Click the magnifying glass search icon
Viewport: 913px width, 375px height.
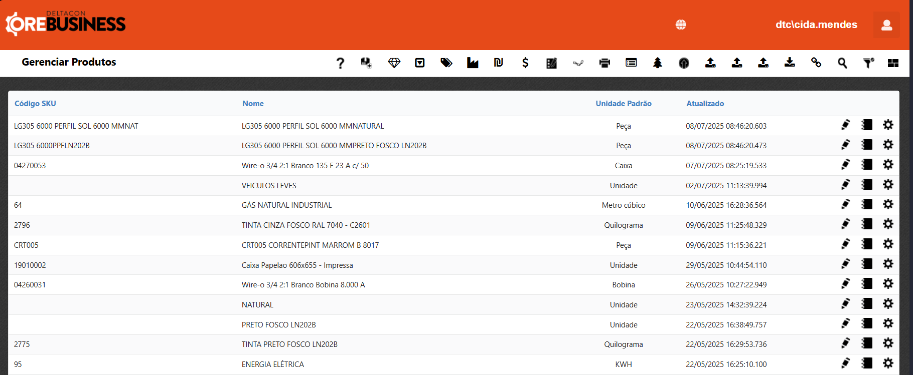(842, 63)
